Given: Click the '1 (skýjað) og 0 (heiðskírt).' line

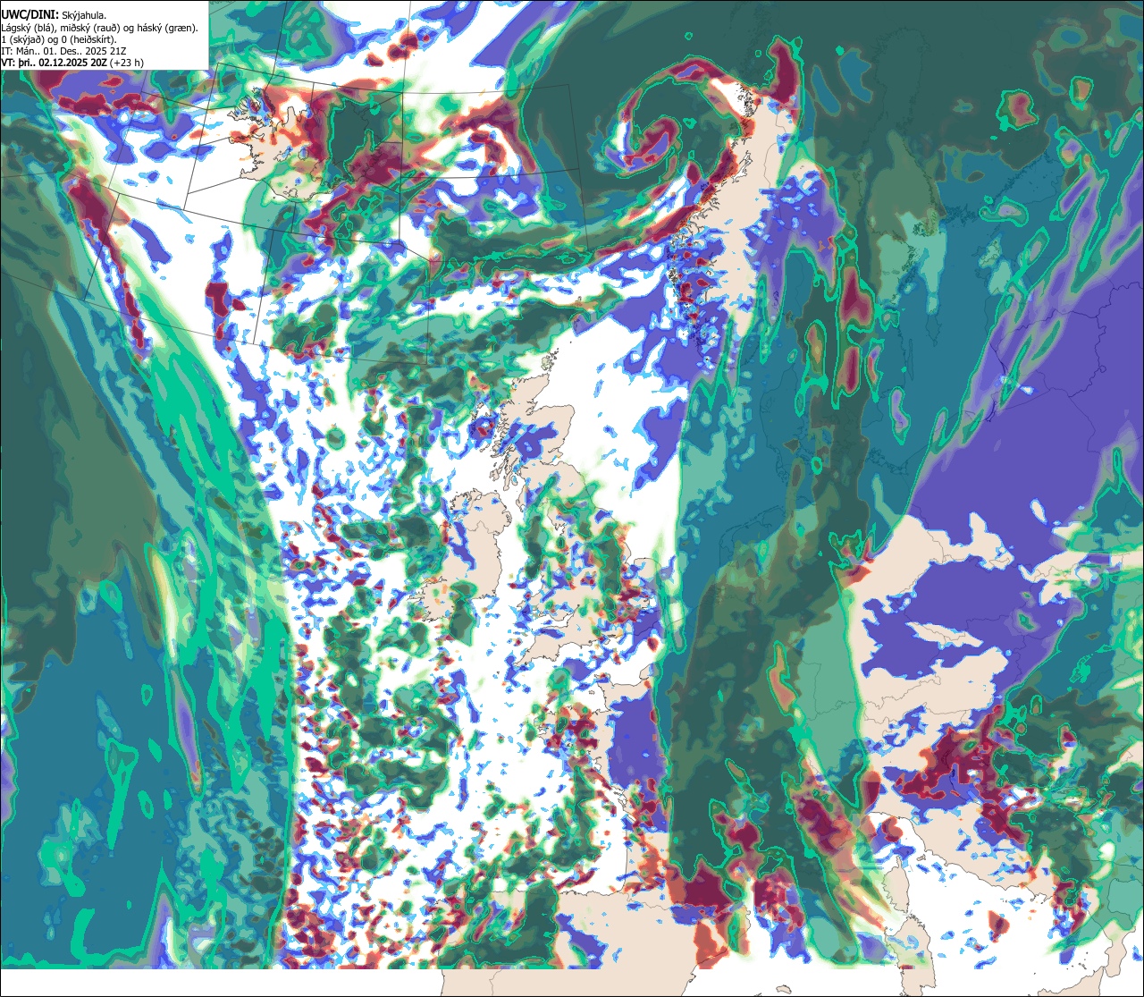Looking at the screenshot, I should [x=58, y=39].
